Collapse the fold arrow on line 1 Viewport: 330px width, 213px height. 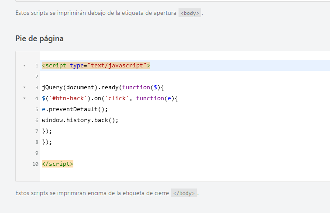(x=24, y=66)
